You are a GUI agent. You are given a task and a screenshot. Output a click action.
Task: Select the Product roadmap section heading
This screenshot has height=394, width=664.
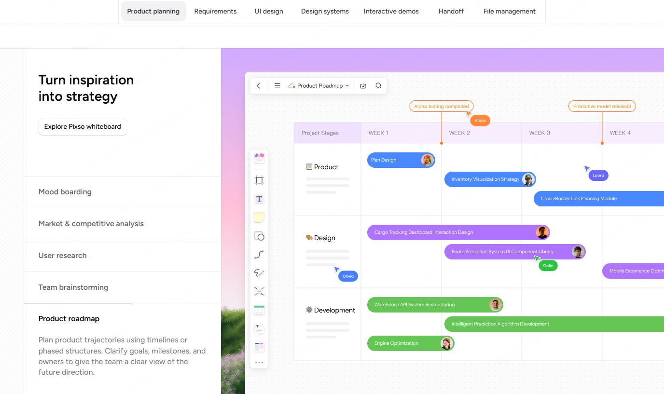point(69,319)
